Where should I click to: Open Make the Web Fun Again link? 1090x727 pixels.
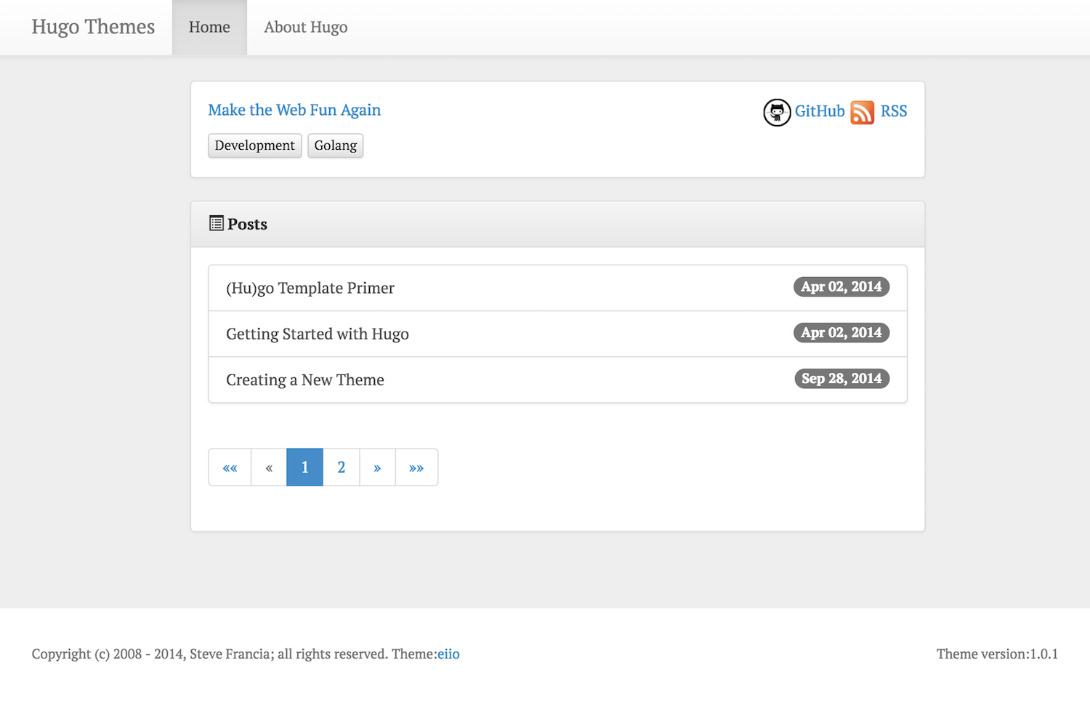click(x=294, y=110)
